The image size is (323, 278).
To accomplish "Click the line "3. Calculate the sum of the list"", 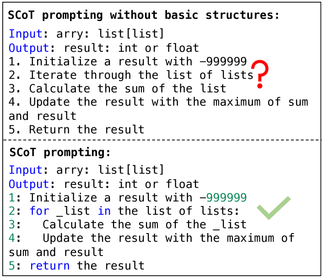I will coord(117,88).
